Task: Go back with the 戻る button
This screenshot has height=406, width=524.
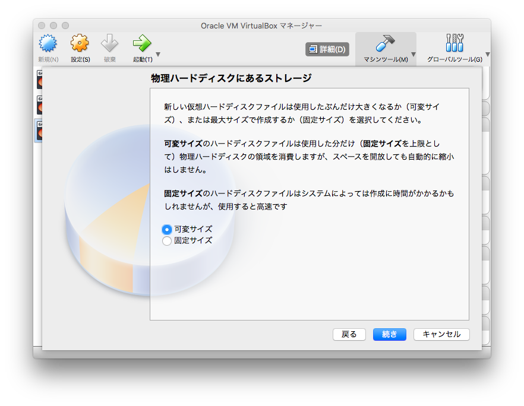Action: 349,334
